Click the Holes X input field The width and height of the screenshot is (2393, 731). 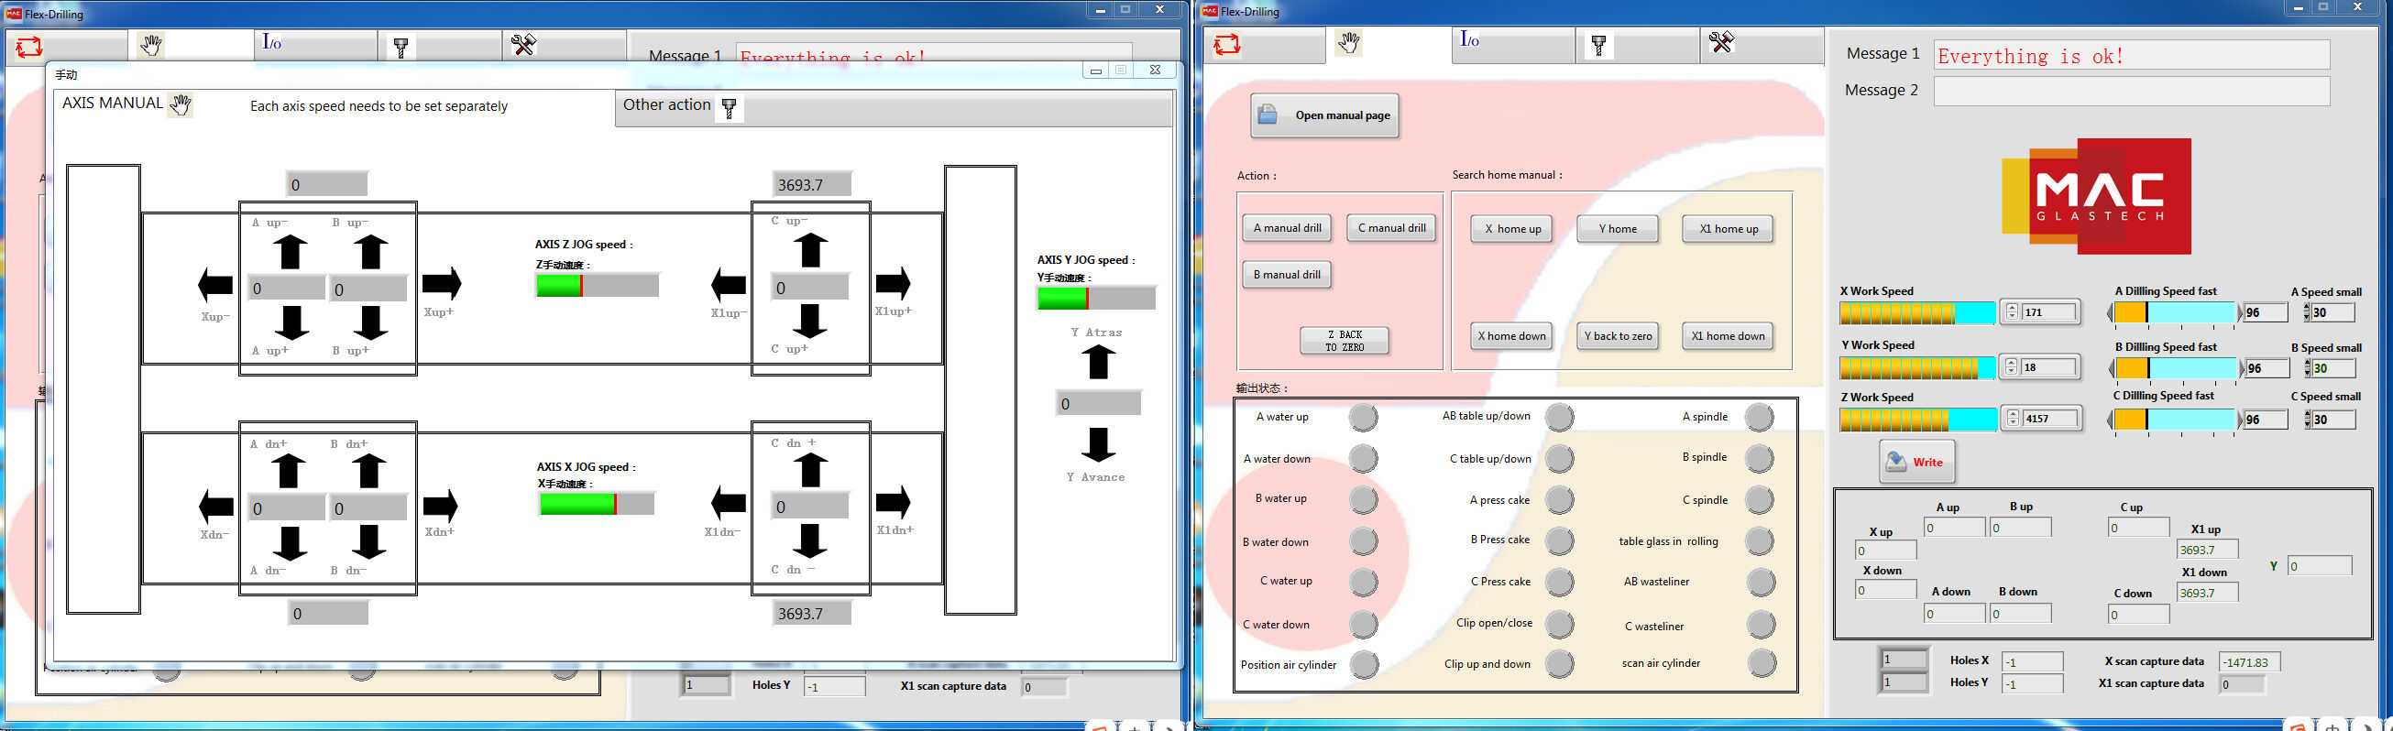coord(2032,661)
